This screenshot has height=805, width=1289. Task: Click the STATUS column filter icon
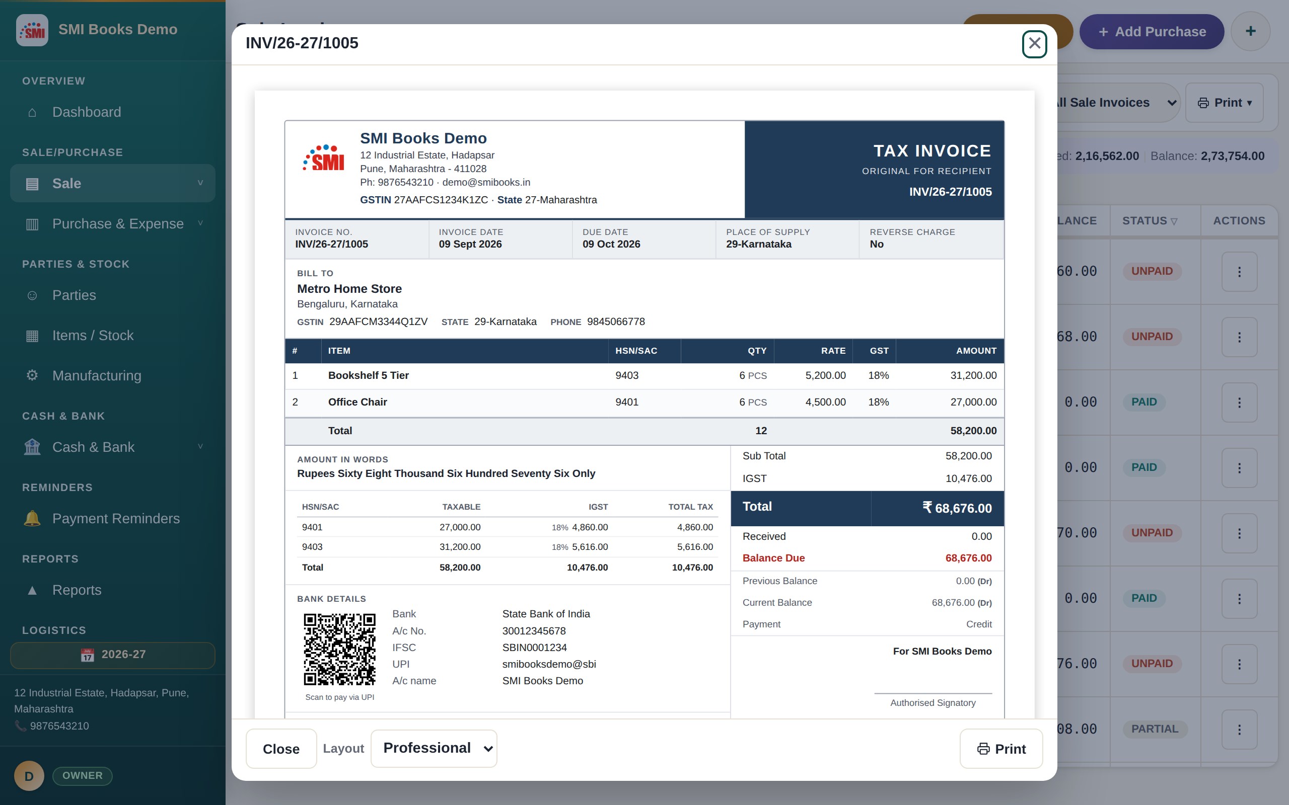[x=1174, y=221]
